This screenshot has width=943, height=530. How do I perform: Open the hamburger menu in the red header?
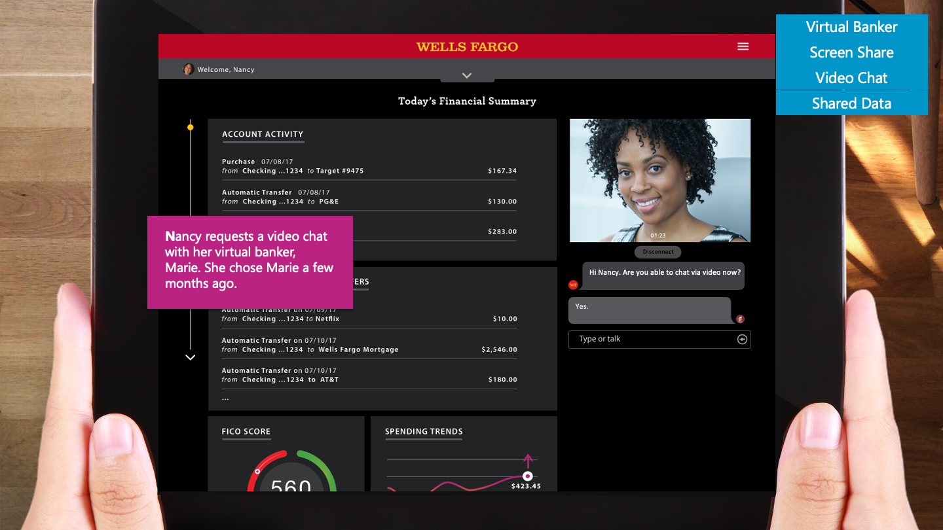pos(743,46)
